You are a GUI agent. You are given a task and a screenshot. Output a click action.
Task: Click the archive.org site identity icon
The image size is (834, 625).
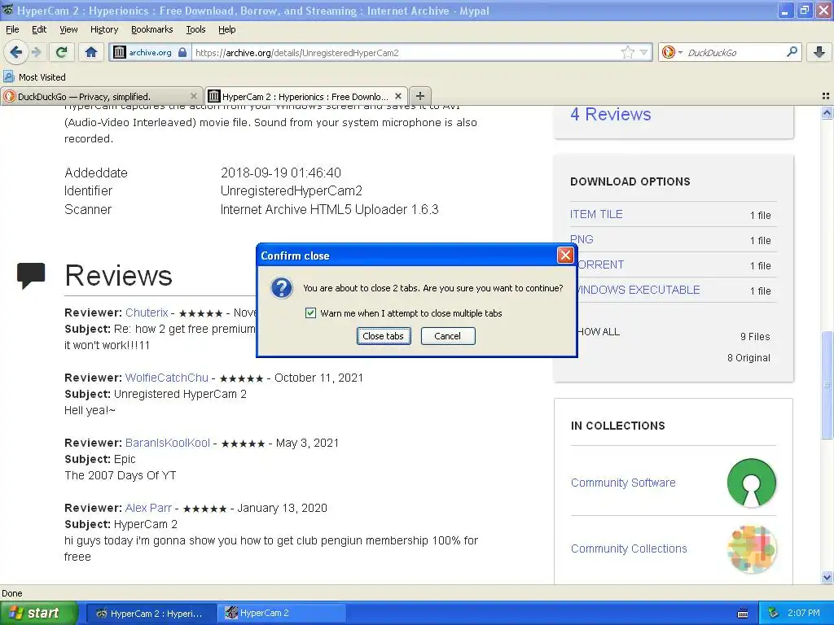click(120, 52)
